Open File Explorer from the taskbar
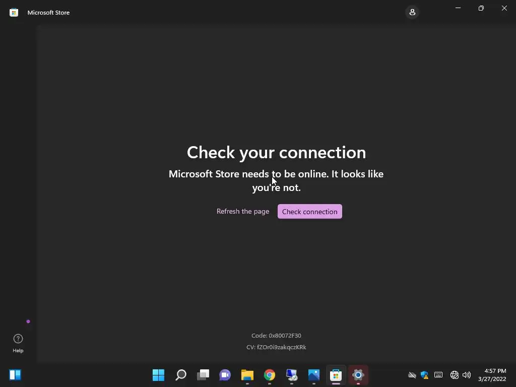The image size is (516, 387). coord(247,374)
